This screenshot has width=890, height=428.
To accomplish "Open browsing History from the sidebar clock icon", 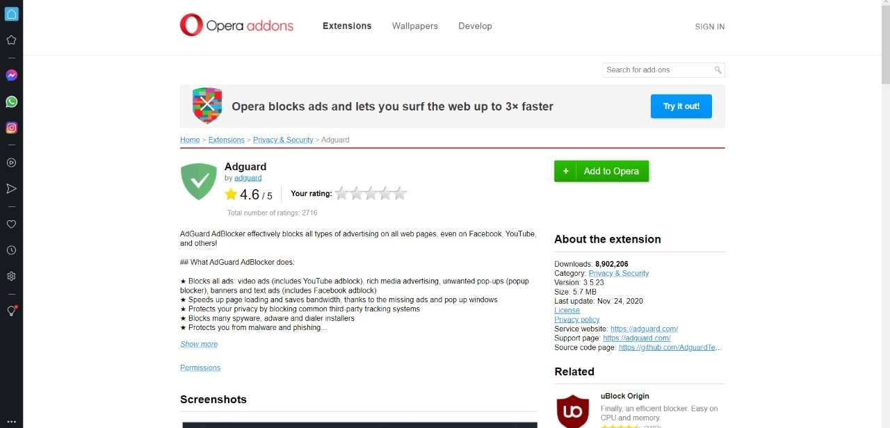I will tap(11, 250).
